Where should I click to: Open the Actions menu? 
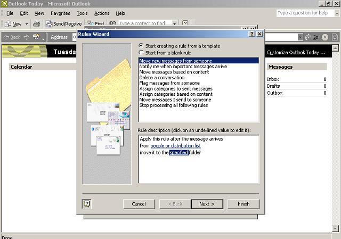102,13
